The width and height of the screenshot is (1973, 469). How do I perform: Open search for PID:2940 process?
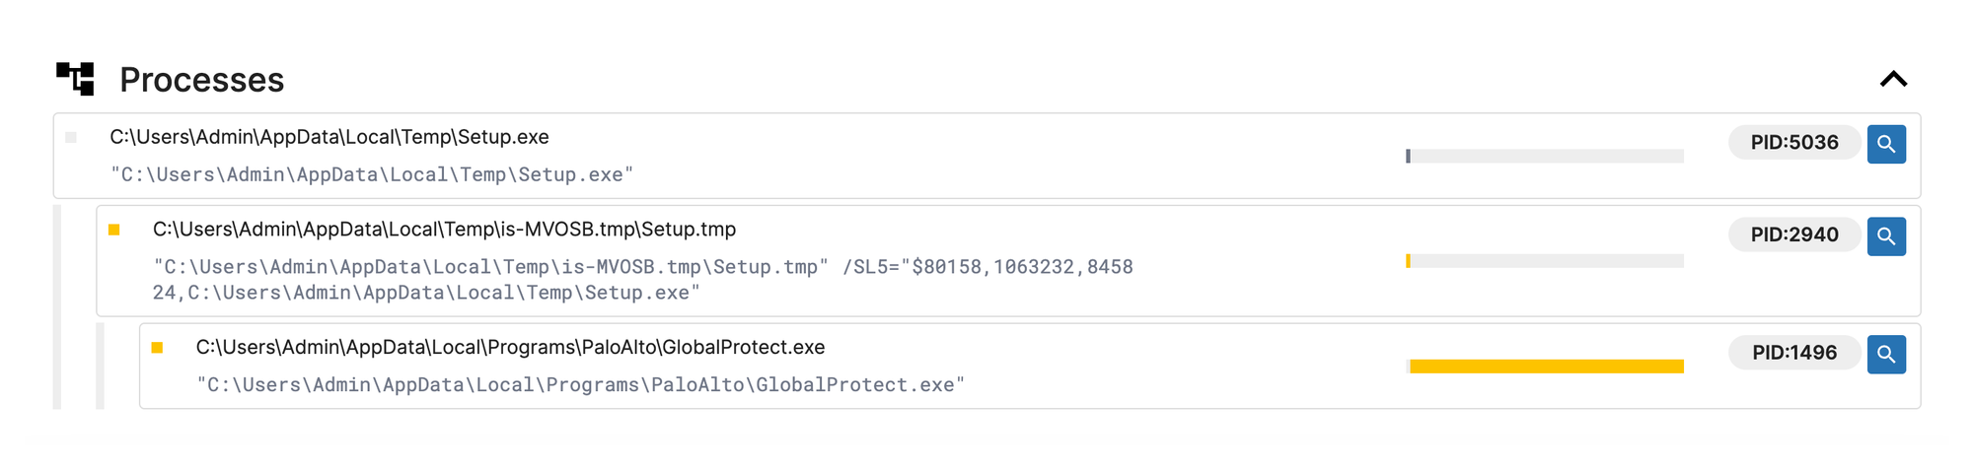pos(1886,236)
